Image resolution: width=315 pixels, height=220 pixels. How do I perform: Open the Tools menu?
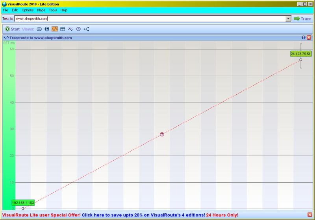click(x=53, y=10)
